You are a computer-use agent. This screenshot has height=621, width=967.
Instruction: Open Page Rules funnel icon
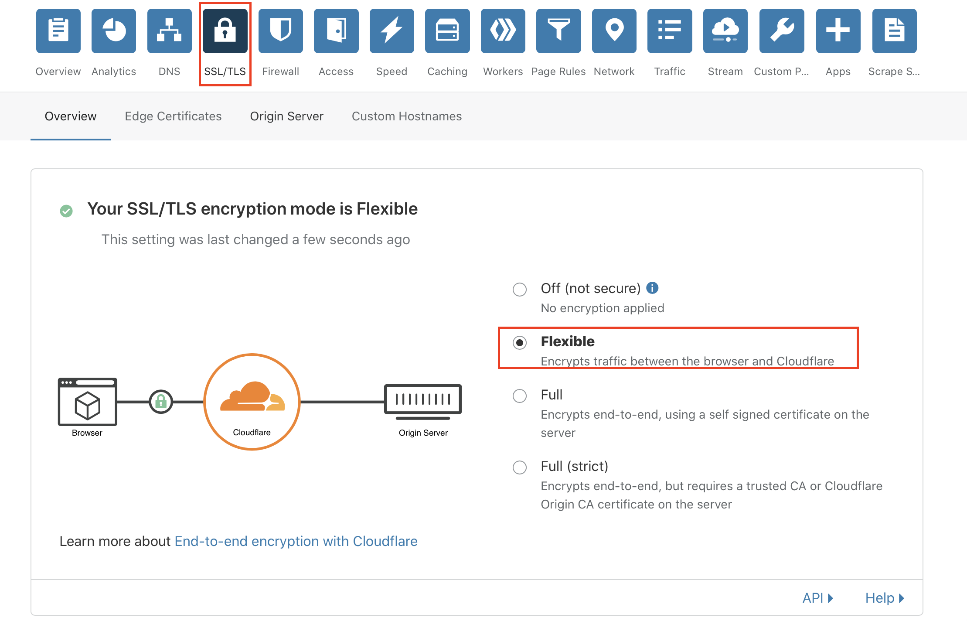coord(558,31)
